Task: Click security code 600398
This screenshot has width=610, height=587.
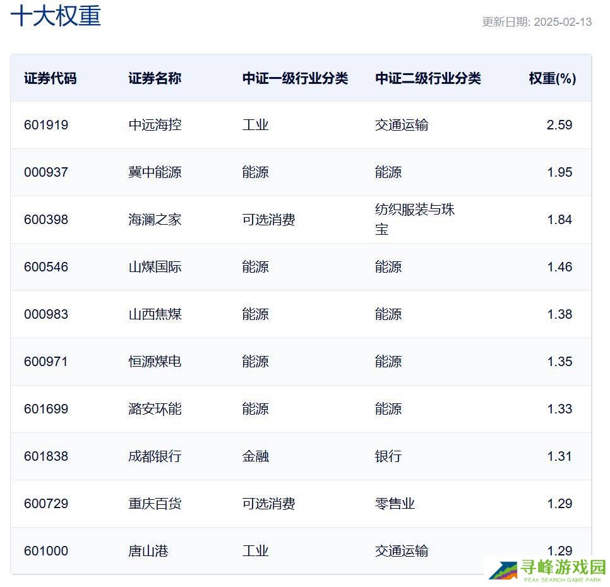Action: [46, 220]
